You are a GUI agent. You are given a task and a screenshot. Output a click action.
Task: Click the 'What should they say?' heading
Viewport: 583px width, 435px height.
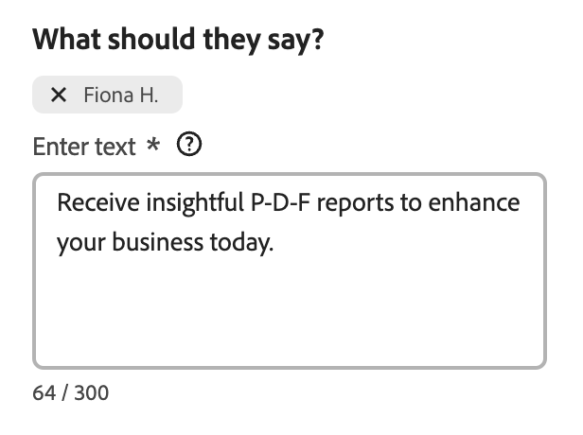tap(179, 42)
